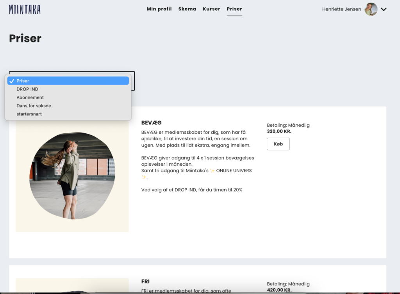Select Priser in the top navigation
The image size is (400, 294).
234,9
